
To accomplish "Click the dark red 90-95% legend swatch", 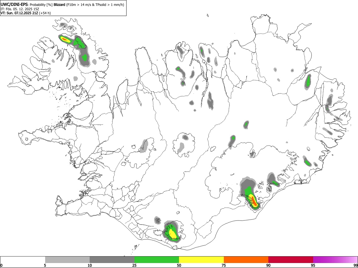I will coord(291,260).
